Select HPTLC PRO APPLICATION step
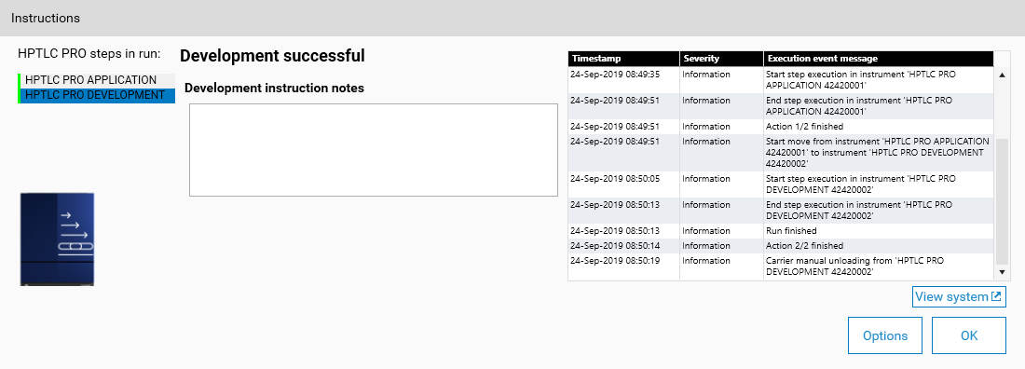 97,80
